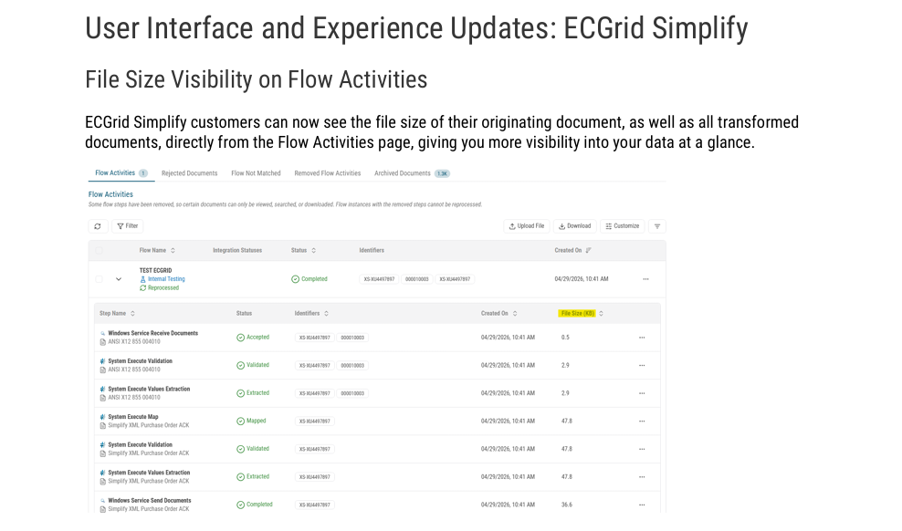Click the highlighted File Size (KB) header

[x=577, y=314]
